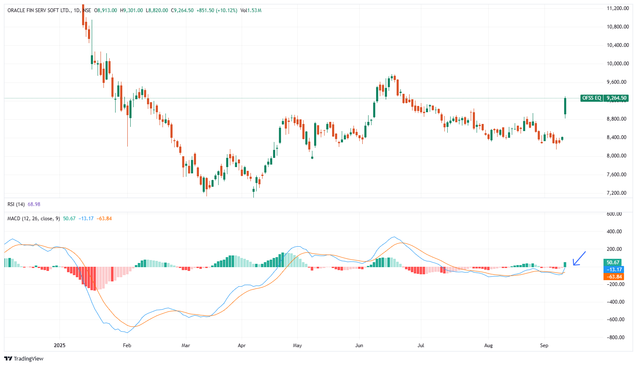This screenshot has width=637, height=366.
Task: Select the OFSS EQ price tag
Action: 592,98
